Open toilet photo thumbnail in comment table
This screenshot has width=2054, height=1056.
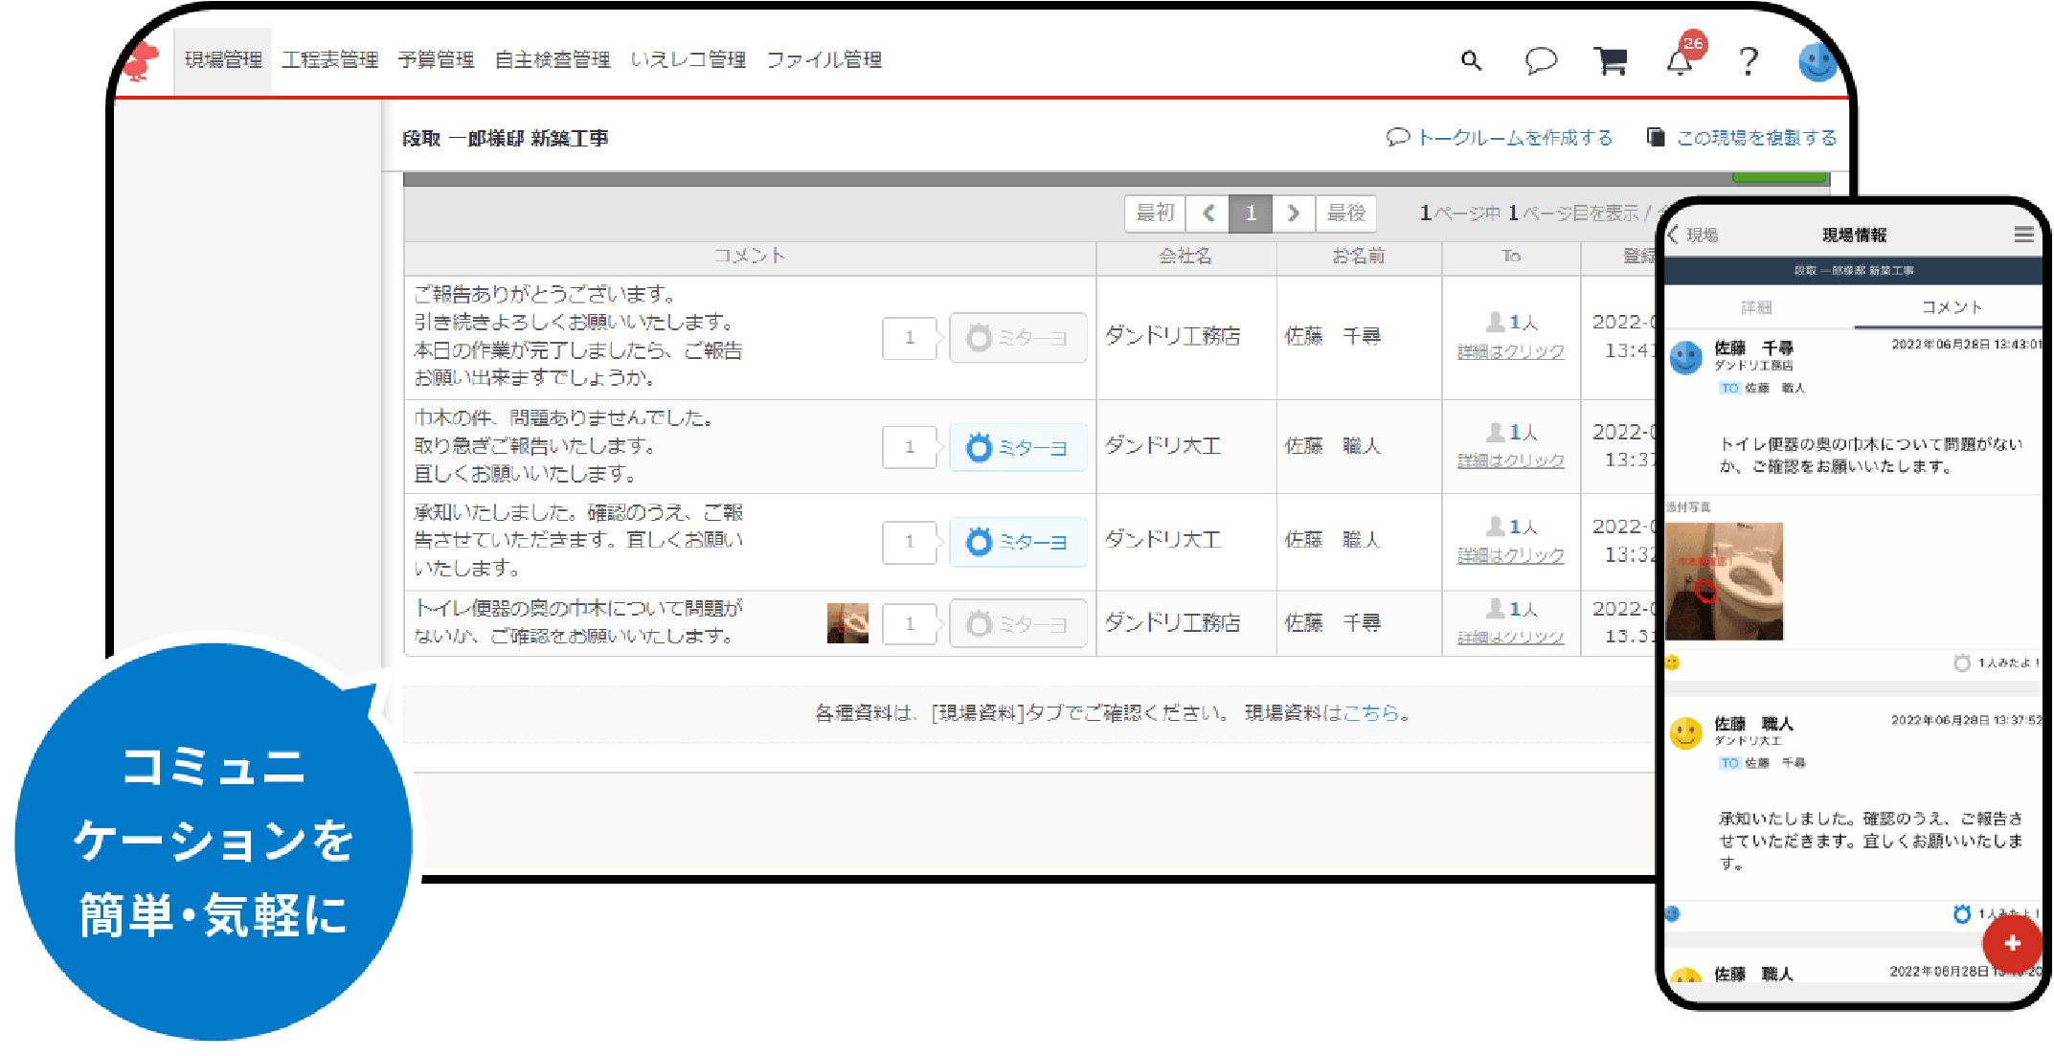[847, 623]
